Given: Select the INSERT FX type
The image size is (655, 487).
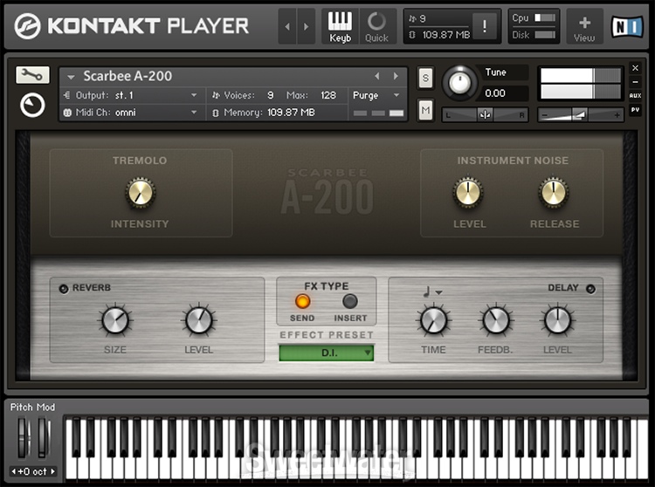Looking at the screenshot, I should tap(349, 301).
